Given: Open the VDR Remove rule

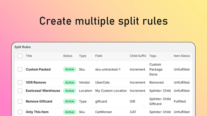Looking at the screenshot, I should [x=36, y=82].
